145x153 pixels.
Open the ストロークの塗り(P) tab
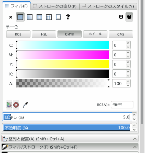click(55, 6)
